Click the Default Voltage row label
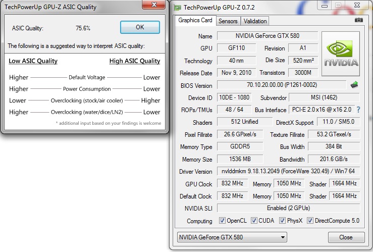This screenshot has width=373, height=252. [87, 77]
